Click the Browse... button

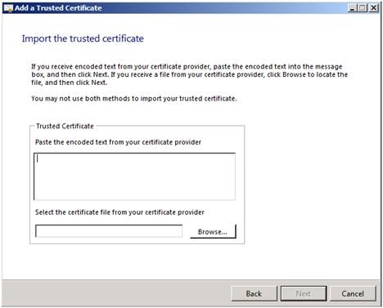click(213, 231)
